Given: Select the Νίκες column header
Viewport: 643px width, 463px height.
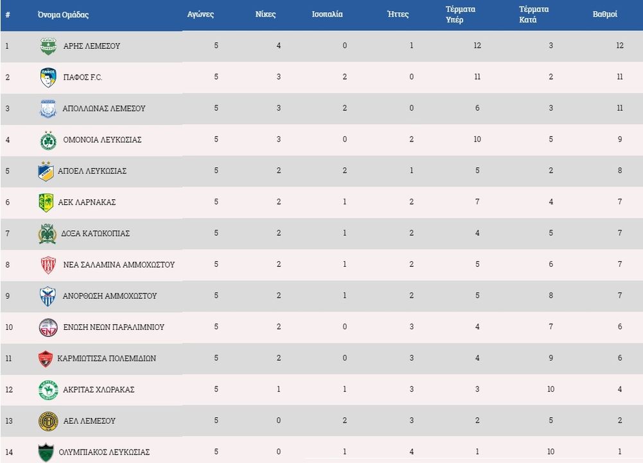Looking at the screenshot, I should tap(265, 14).
